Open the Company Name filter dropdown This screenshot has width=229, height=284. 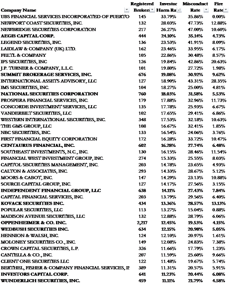126,10
